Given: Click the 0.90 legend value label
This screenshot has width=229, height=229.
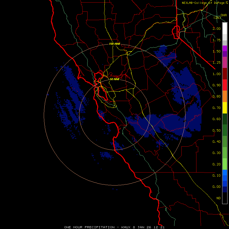Looking at the screenshot, I should [x=217, y=85].
